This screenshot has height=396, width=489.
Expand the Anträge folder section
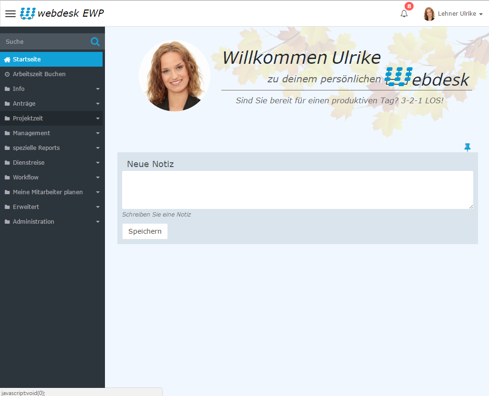click(24, 104)
